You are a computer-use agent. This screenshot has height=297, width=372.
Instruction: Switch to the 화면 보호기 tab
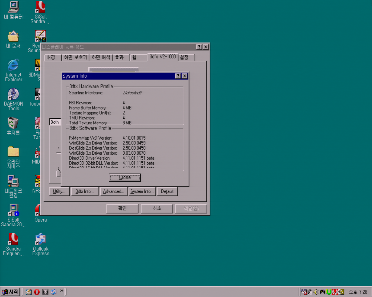[x=76, y=57]
